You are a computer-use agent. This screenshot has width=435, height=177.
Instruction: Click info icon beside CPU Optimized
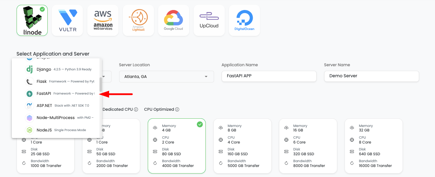177,109
